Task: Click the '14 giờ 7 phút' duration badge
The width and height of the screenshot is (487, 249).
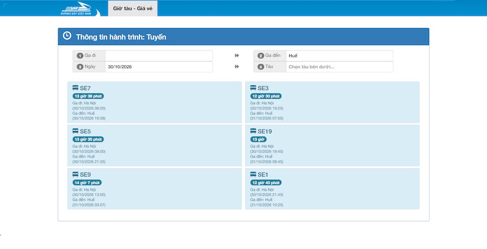Action: 87,183
